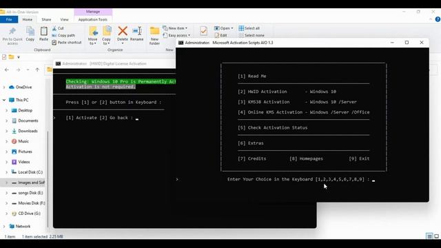Image resolution: width=441 pixels, height=248 pixels.
Task: Switch to Application Tools tab
Action: click(x=93, y=19)
